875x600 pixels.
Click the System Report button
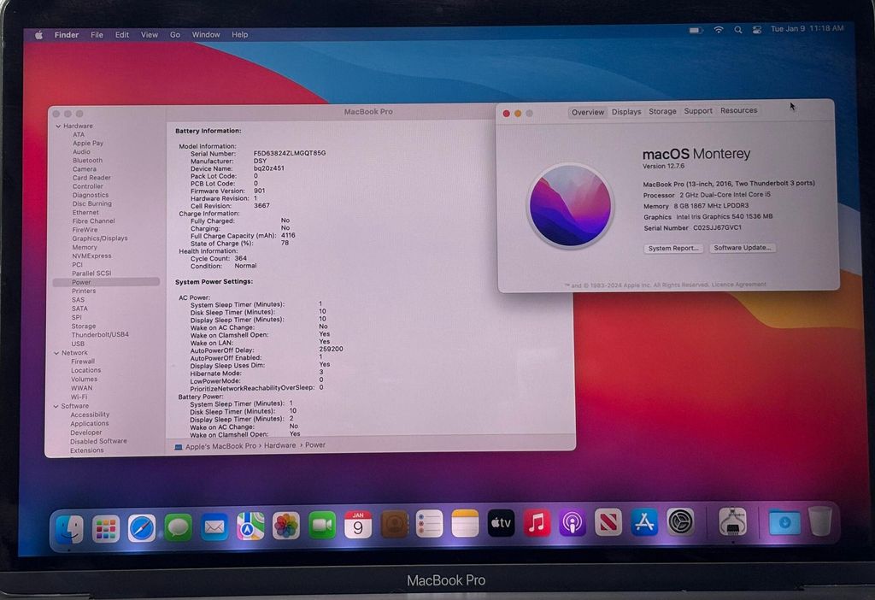click(x=673, y=249)
